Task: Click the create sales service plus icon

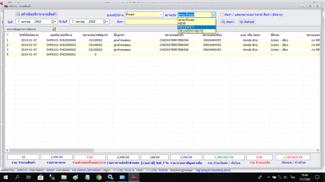Action: pos(17,14)
